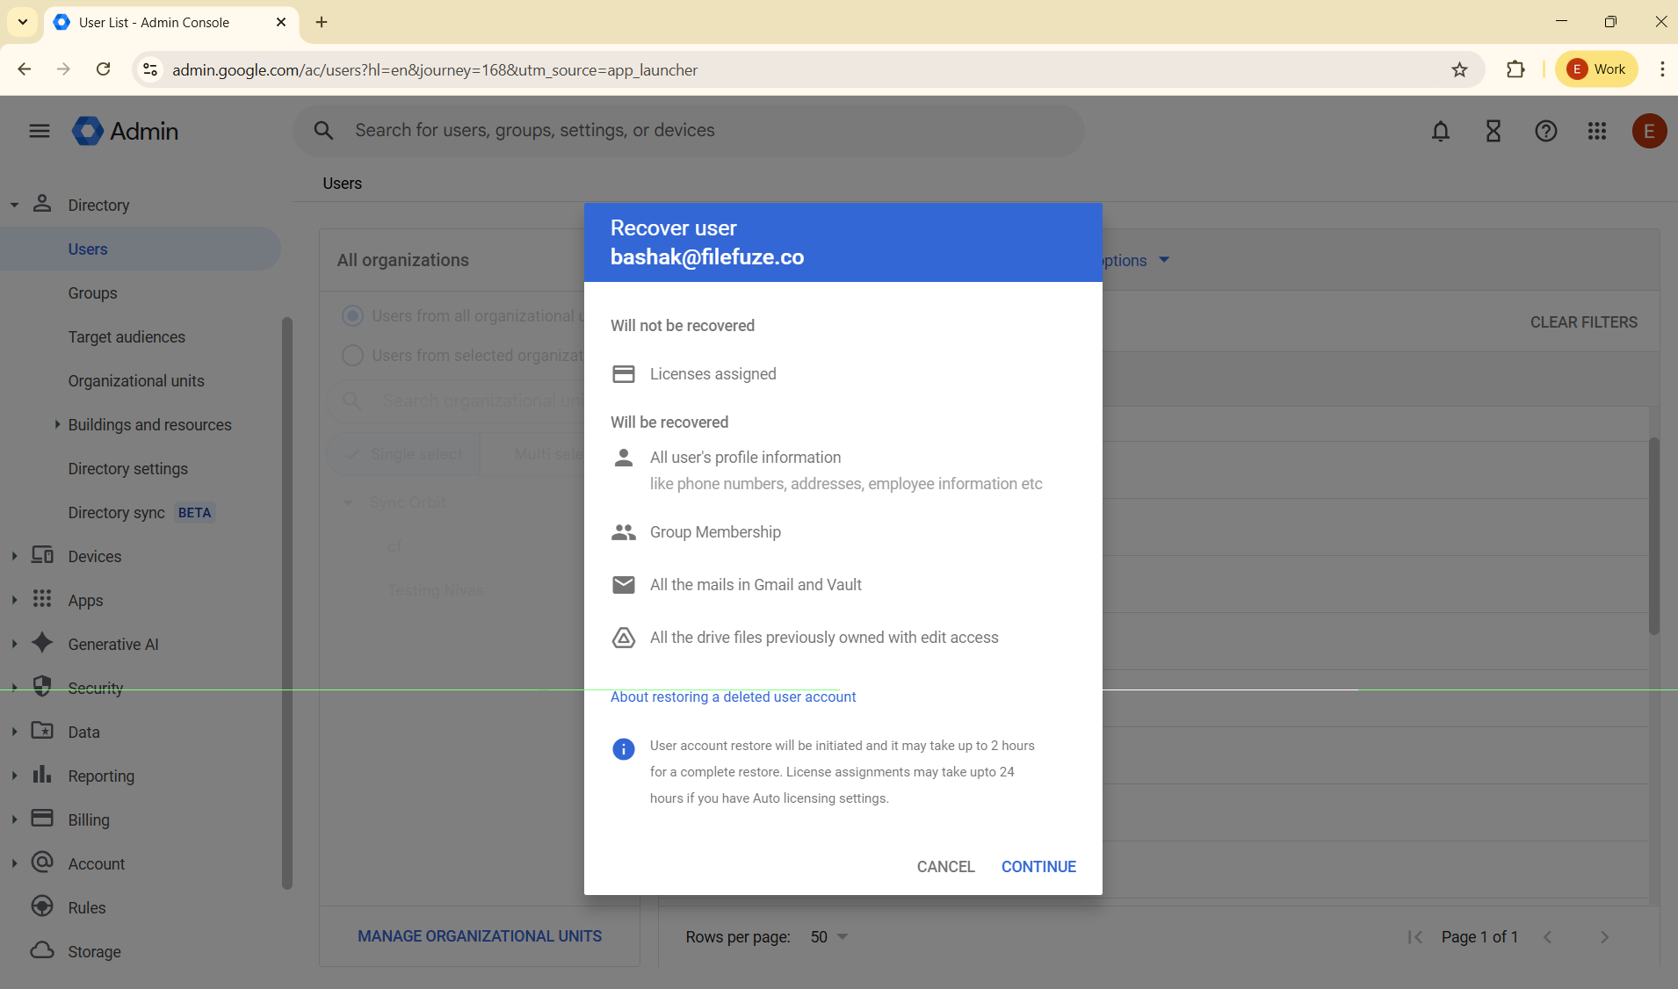1678x989 pixels.
Task: Open Rows per page dropdown
Action: click(828, 937)
